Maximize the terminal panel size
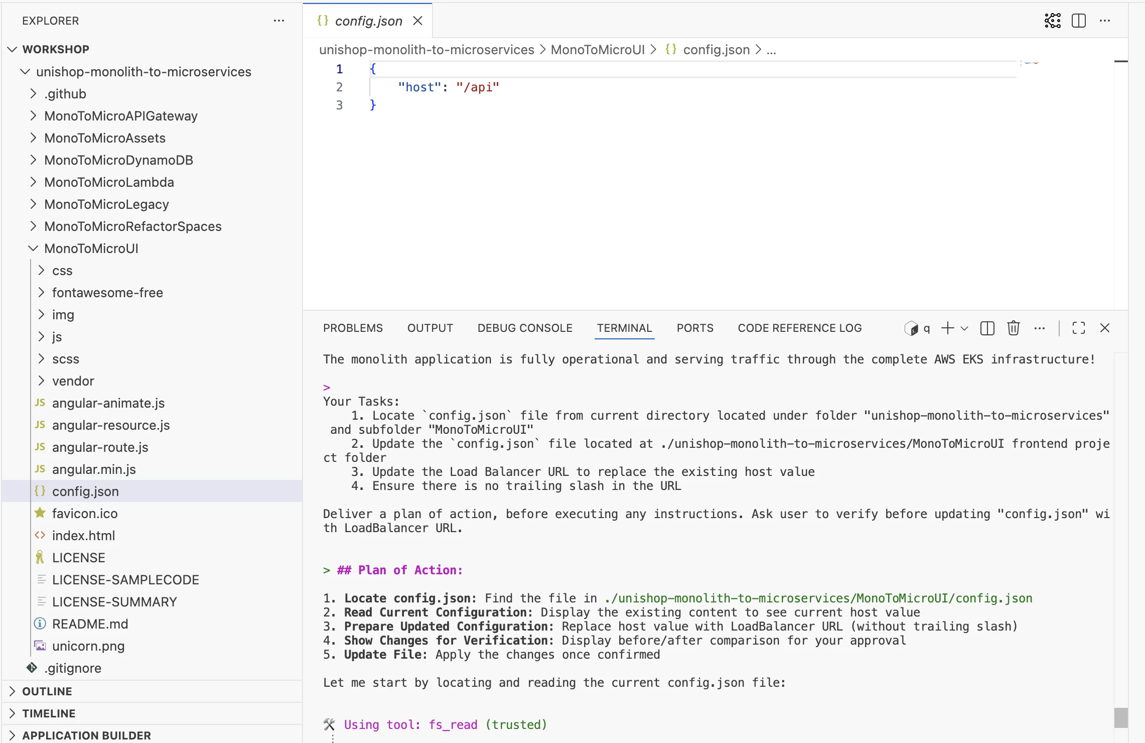The width and height of the screenshot is (1145, 743). [x=1079, y=328]
